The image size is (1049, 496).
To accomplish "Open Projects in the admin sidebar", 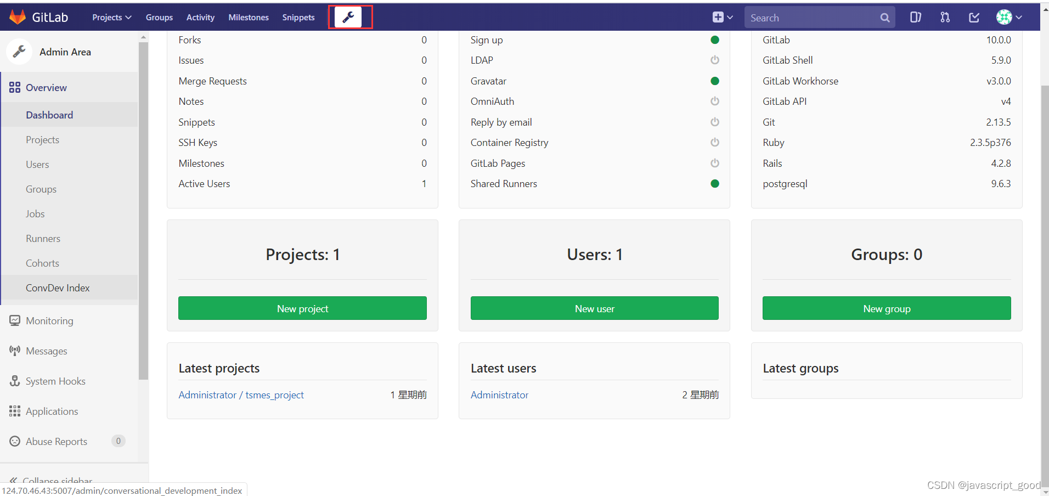I will [42, 139].
